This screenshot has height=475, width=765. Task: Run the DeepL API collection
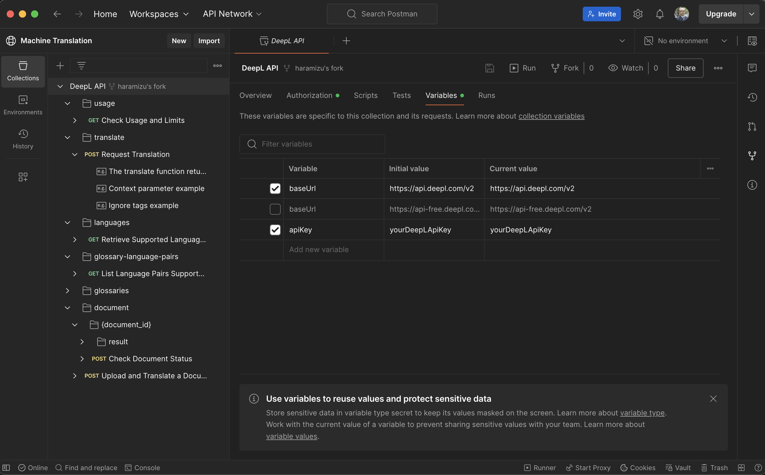(x=523, y=68)
